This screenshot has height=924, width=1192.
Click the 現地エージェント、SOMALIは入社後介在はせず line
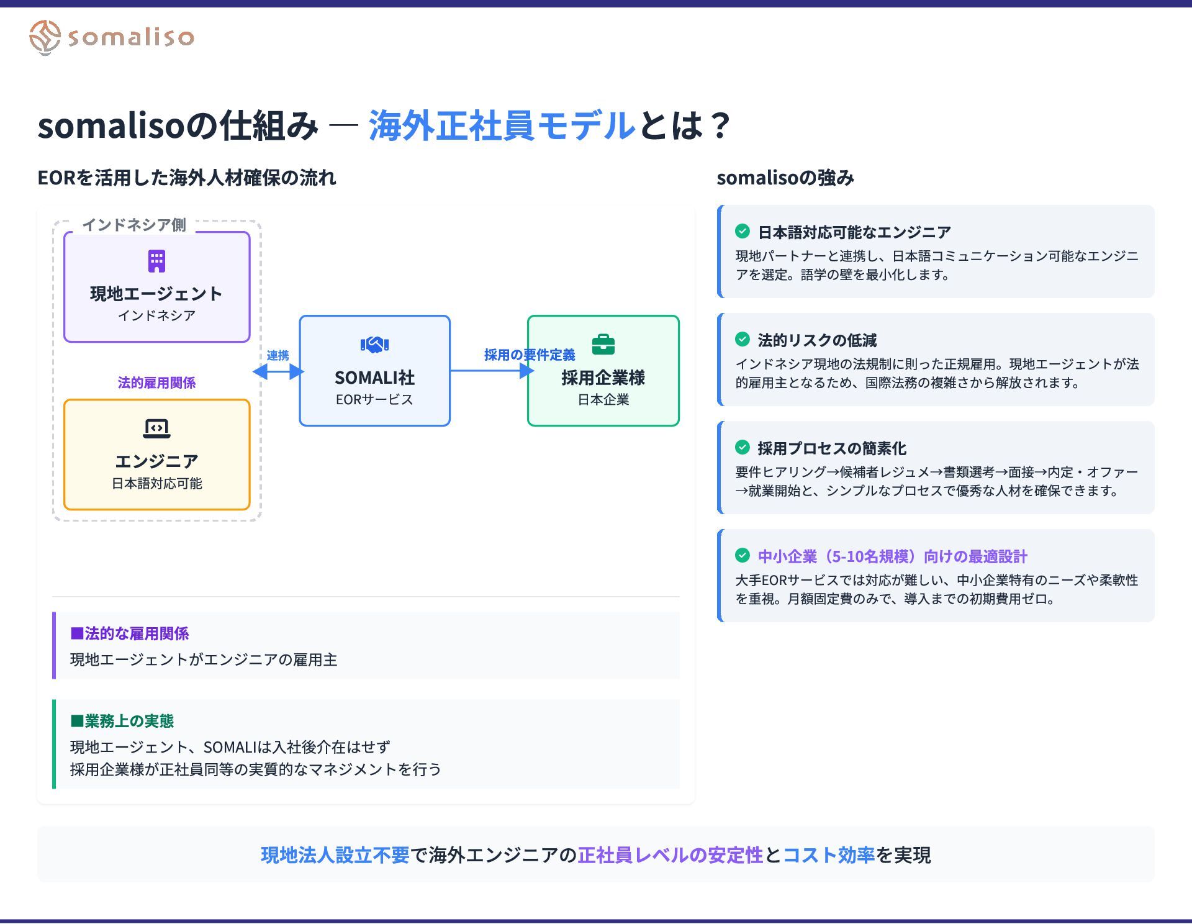(x=230, y=747)
